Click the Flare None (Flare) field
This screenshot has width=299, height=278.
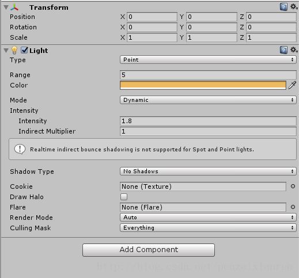(x=203, y=207)
